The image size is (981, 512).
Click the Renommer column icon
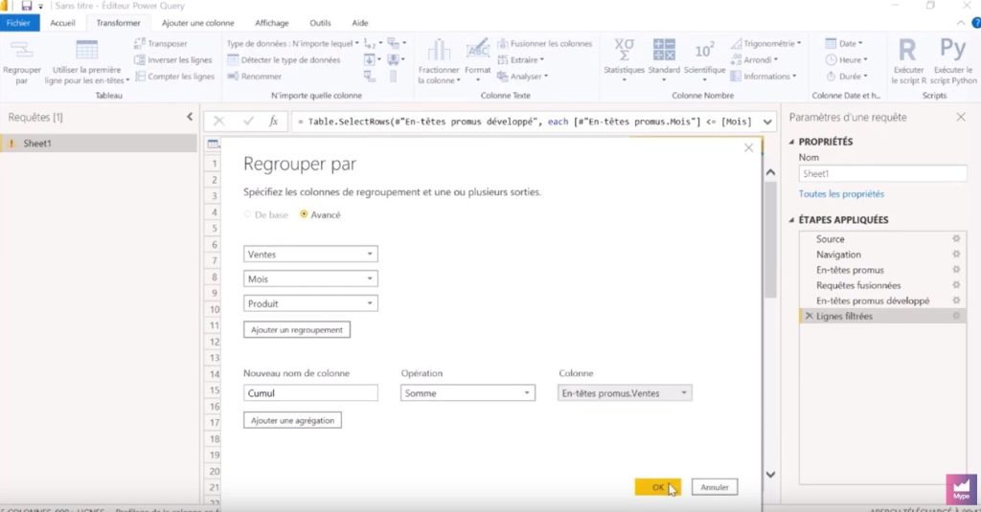point(233,77)
